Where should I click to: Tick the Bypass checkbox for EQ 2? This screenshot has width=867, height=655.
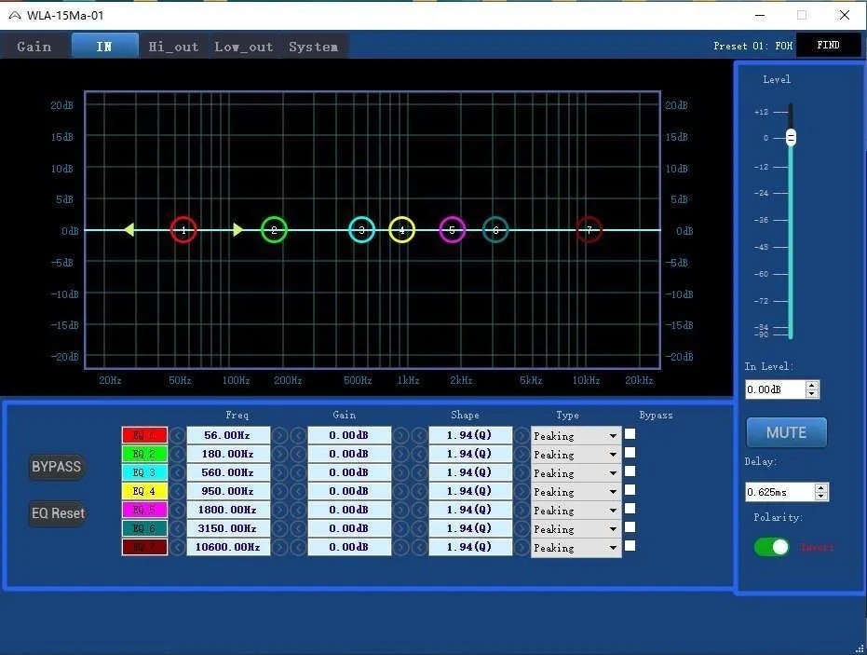coord(630,453)
